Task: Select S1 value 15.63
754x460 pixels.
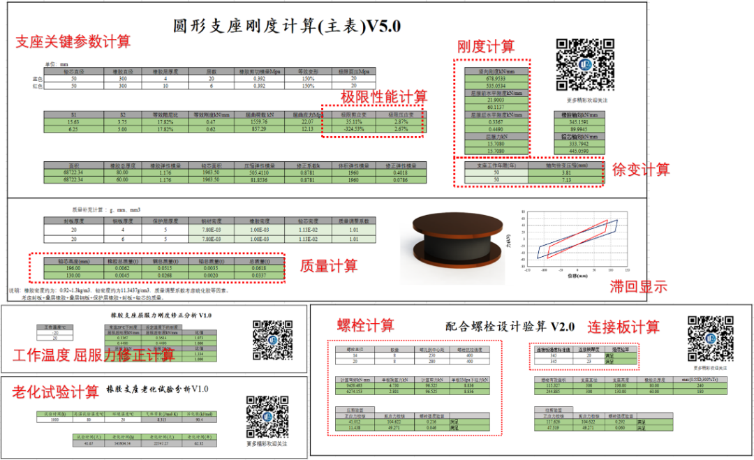Action: [73, 122]
